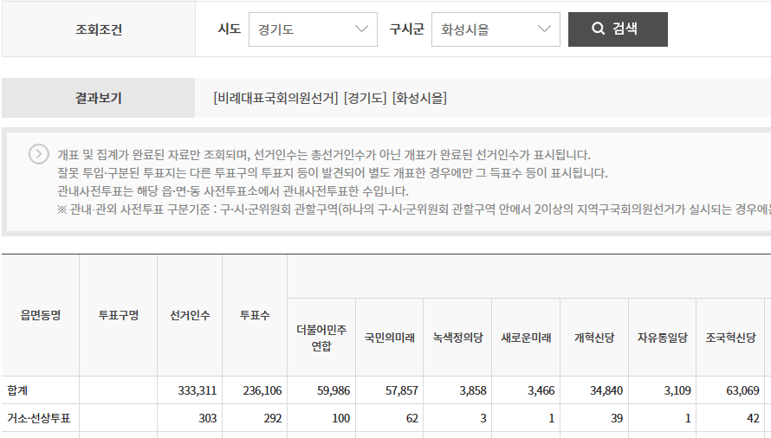Click the 개혁신당 party column header
Screen dimensions: 771x438
tap(594, 338)
